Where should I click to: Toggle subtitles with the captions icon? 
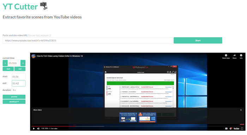click(226, 129)
